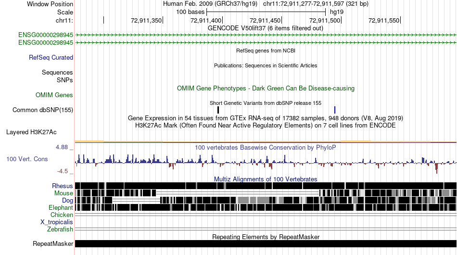Click the 72,911,400 ruler position
Image resolution: width=457 pixels, height=255 pixels.
coord(205,20)
